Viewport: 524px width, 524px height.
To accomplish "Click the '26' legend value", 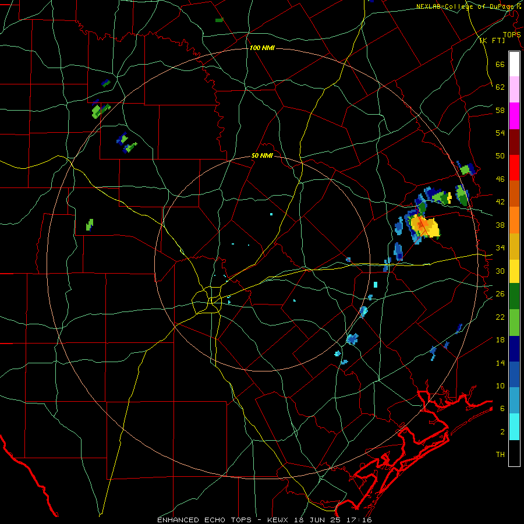I will coord(500,294).
